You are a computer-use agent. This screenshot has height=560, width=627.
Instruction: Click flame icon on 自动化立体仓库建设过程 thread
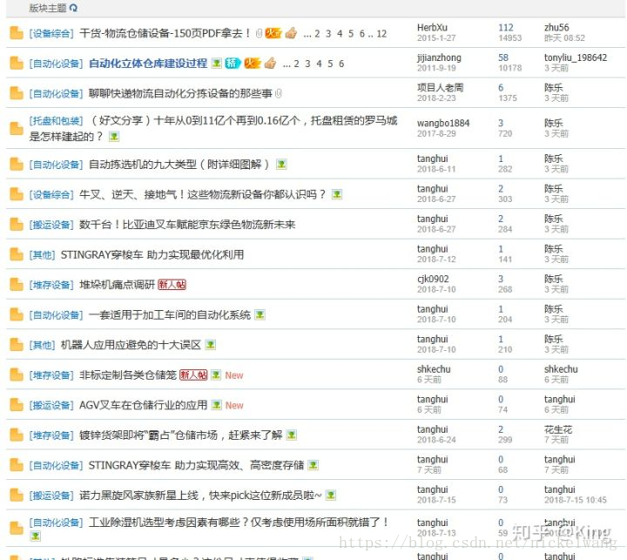(253, 64)
